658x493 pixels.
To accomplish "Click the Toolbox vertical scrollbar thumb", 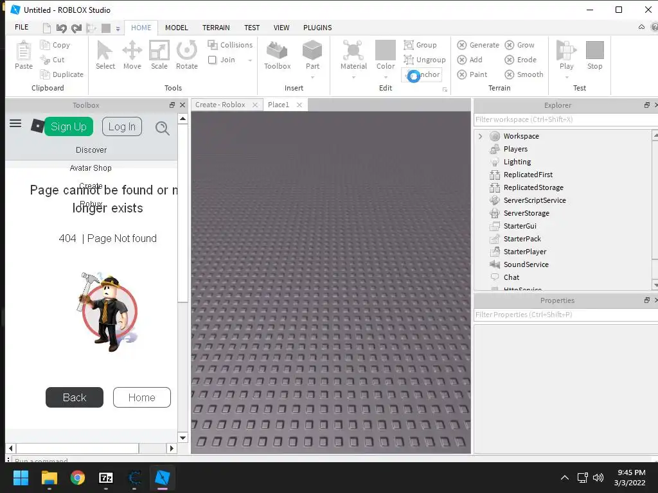I will click(x=182, y=213).
